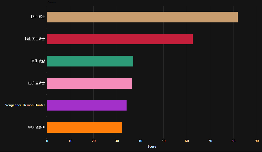Click the 10 tick label on Score axis
Viewport: 262px width, 152px height.
point(70,141)
